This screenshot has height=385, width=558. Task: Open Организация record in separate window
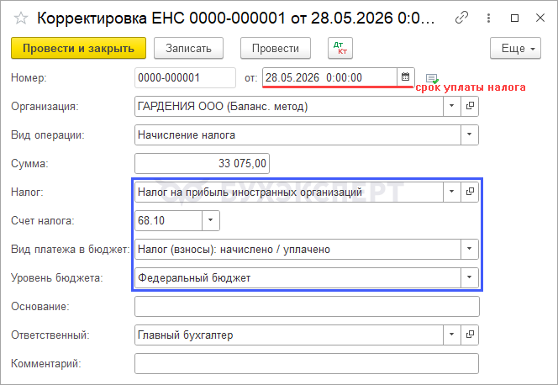(470, 106)
